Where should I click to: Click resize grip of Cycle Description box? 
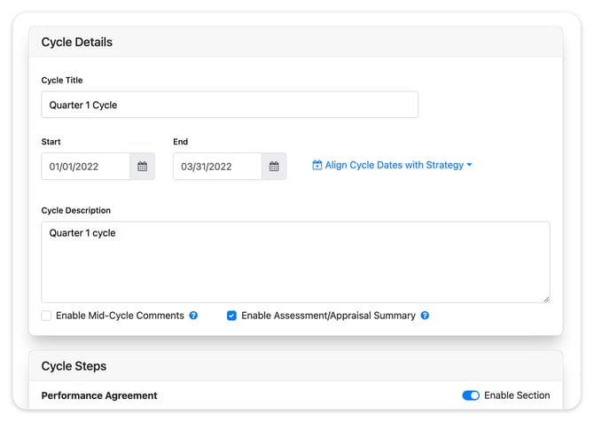tap(545, 299)
